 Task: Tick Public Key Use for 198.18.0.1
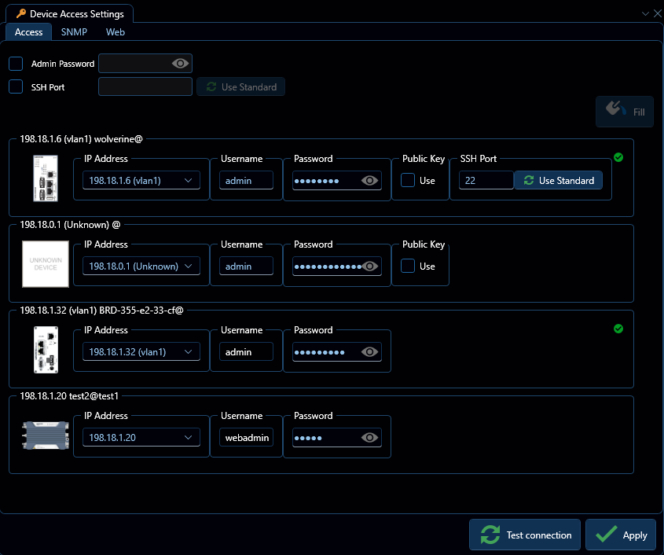[x=408, y=266]
